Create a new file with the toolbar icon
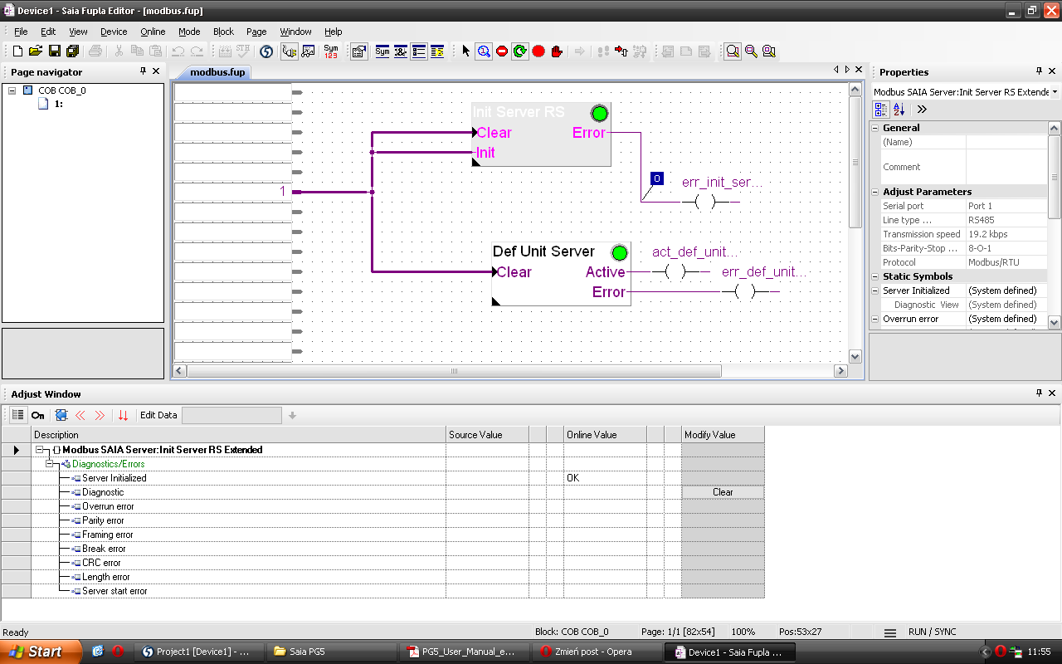 point(17,51)
